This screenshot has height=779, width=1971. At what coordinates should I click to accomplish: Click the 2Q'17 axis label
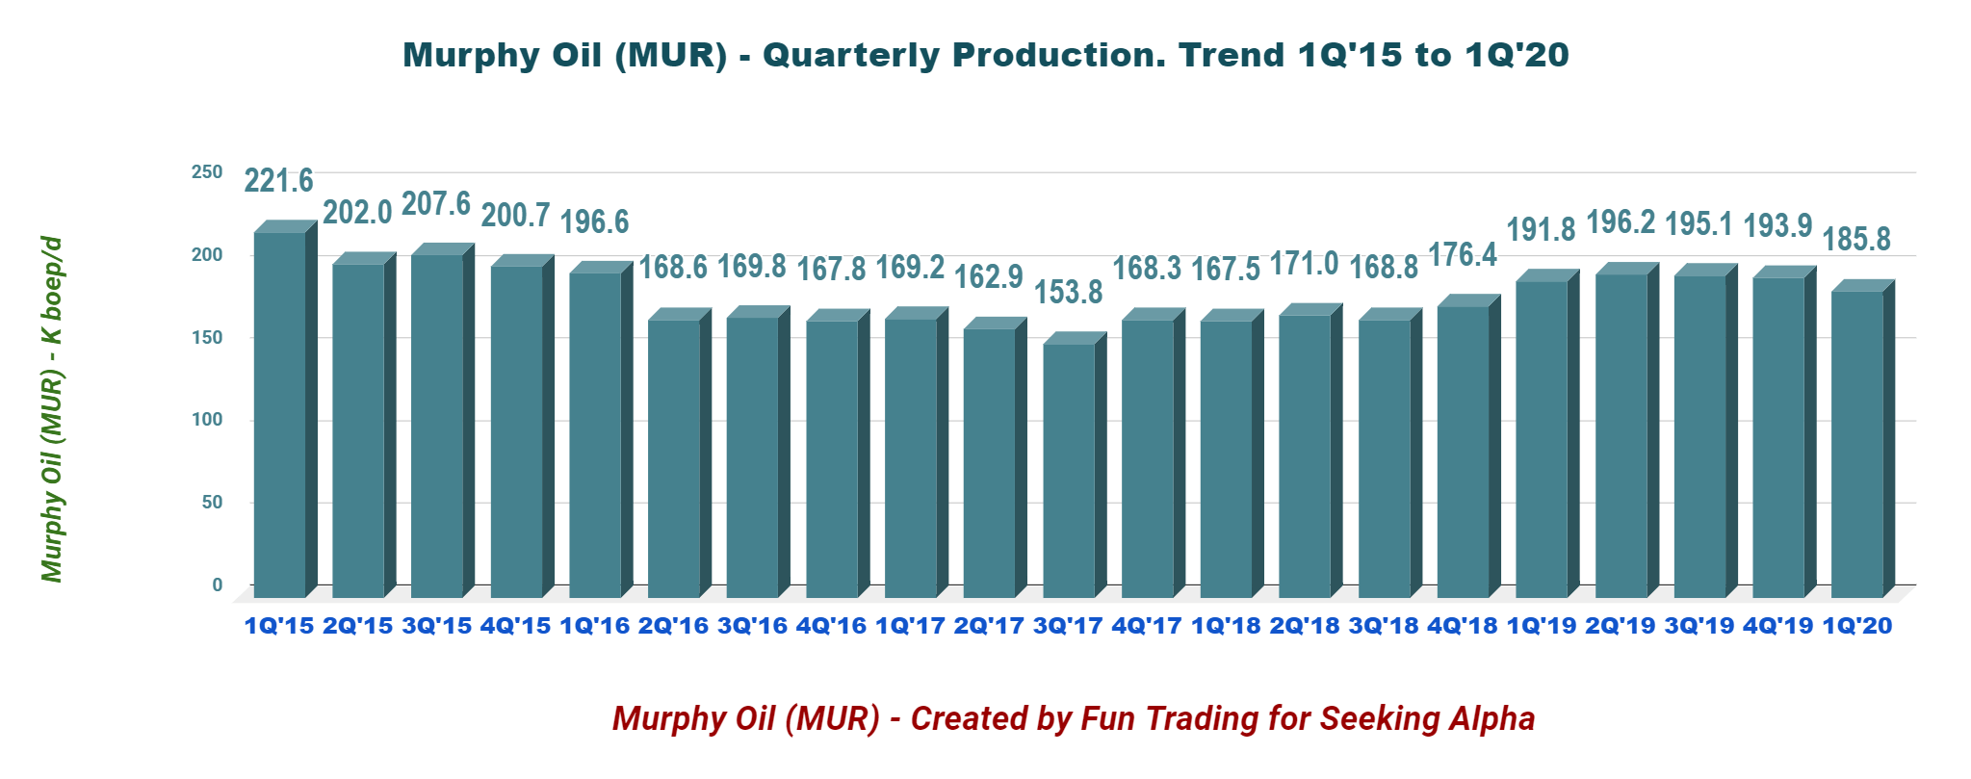[x=990, y=626]
